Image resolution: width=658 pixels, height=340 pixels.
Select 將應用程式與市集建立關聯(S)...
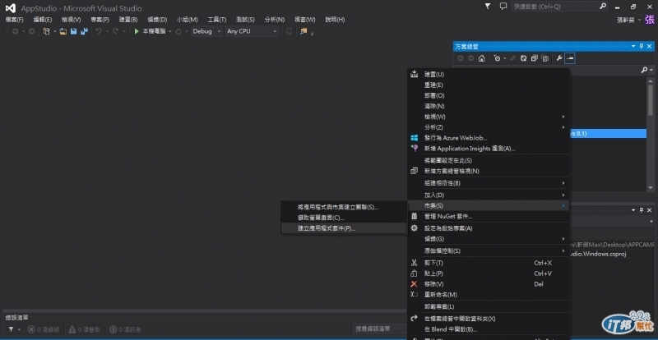click(x=344, y=207)
